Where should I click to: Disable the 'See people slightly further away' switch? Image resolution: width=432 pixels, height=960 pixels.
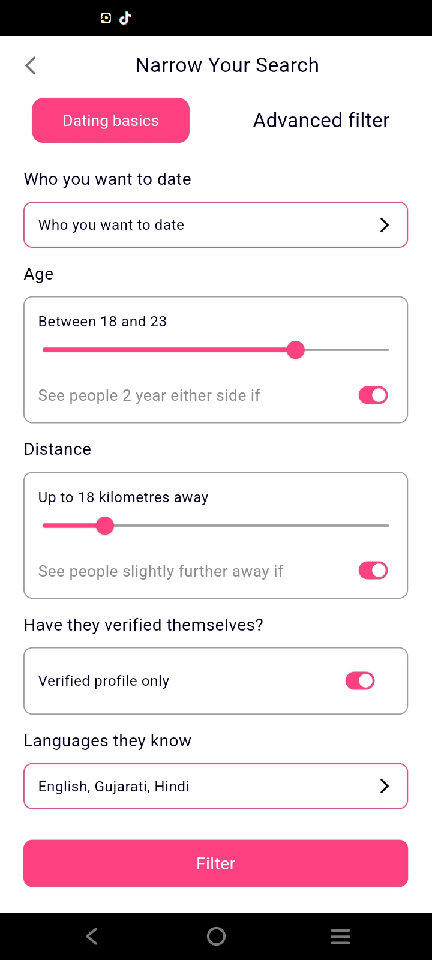pos(373,570)
